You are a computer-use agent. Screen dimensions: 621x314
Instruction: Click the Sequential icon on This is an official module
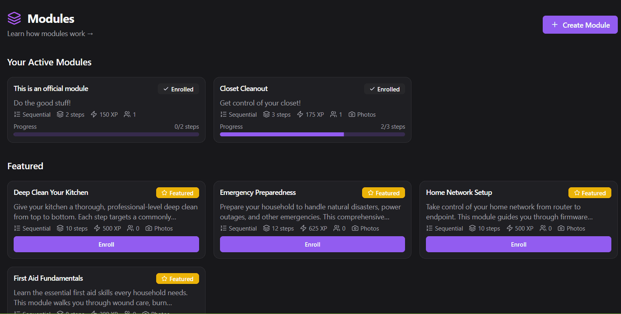(x=17, y=114)
